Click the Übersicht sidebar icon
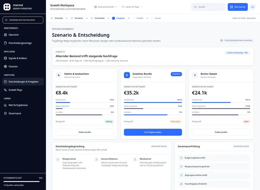The width and height of the screenshot is (260, 190). [x=5, y=35]
